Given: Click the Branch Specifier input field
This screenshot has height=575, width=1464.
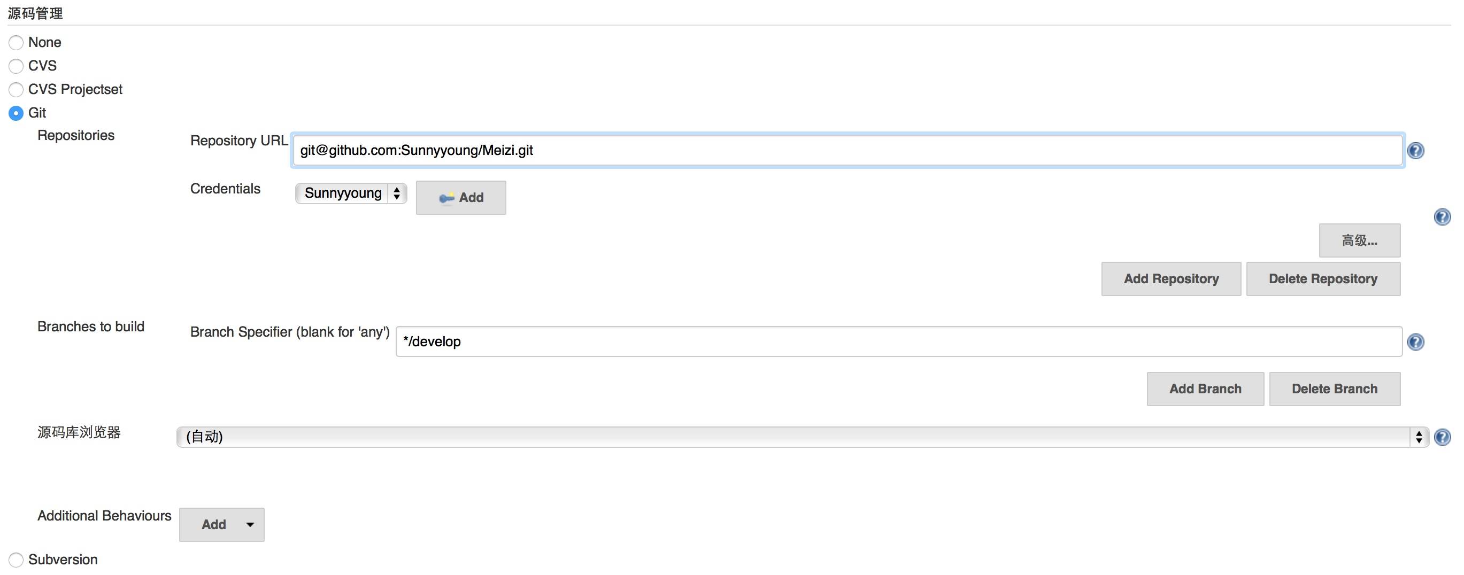Looking at the screenshot, I should point(898,342).
